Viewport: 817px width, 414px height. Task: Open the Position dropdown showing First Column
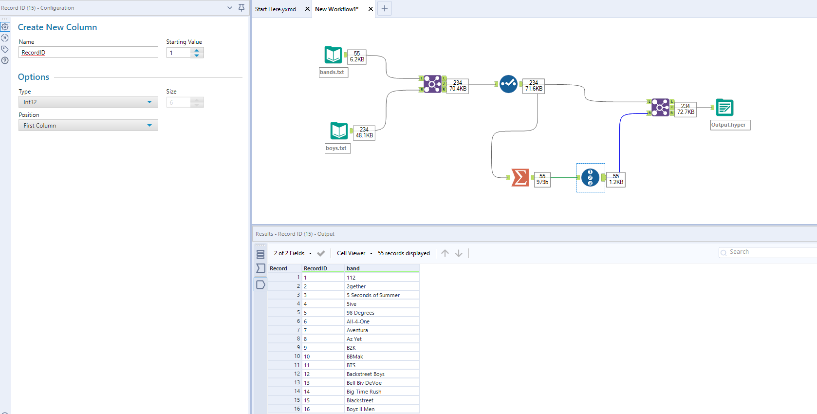[x=88, y=125]
